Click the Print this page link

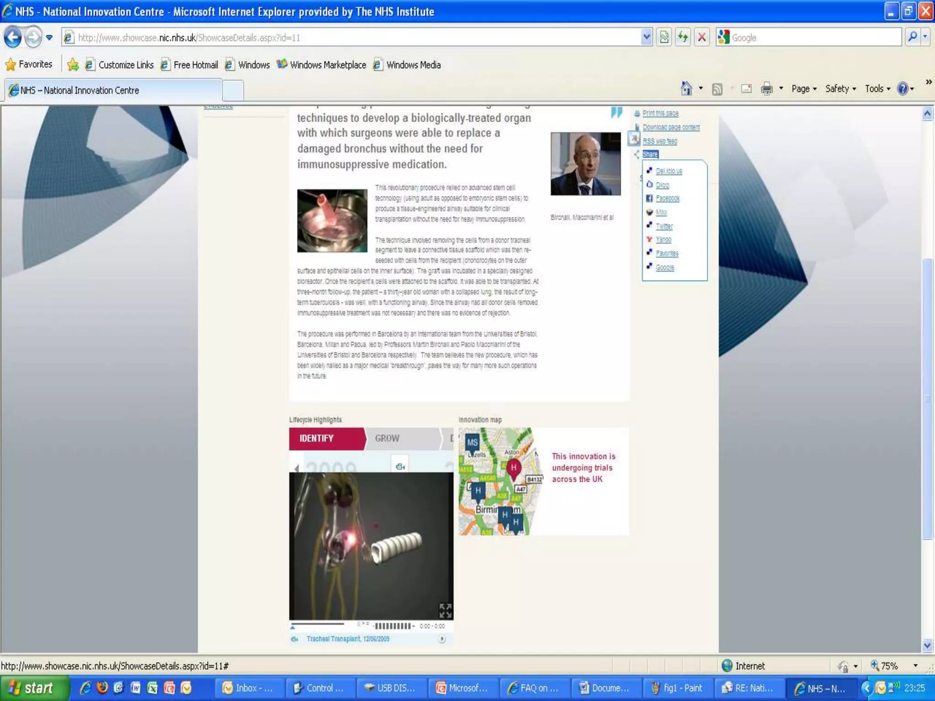coord(660,113)
